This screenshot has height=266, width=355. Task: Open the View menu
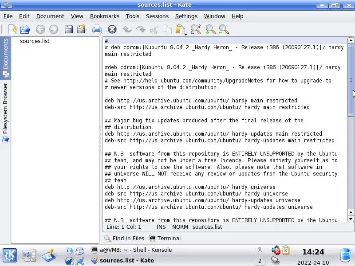77,16
